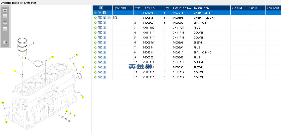Zoom out of the diagram with minus button
This screenshot has height=133, width=281.
pyautogui.click(x=5, y=16)
